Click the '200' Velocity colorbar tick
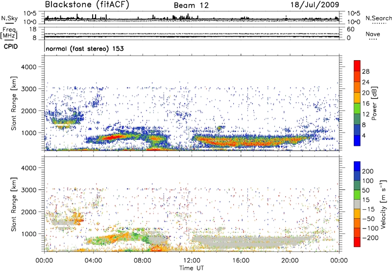Viewport: 392px width, 271px height. [368, 171]
